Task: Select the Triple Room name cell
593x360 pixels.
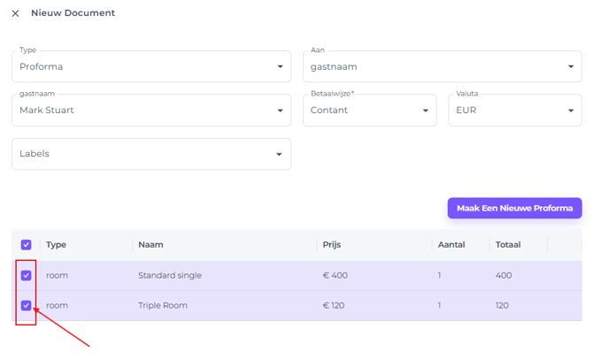Action: coord(164,305)
